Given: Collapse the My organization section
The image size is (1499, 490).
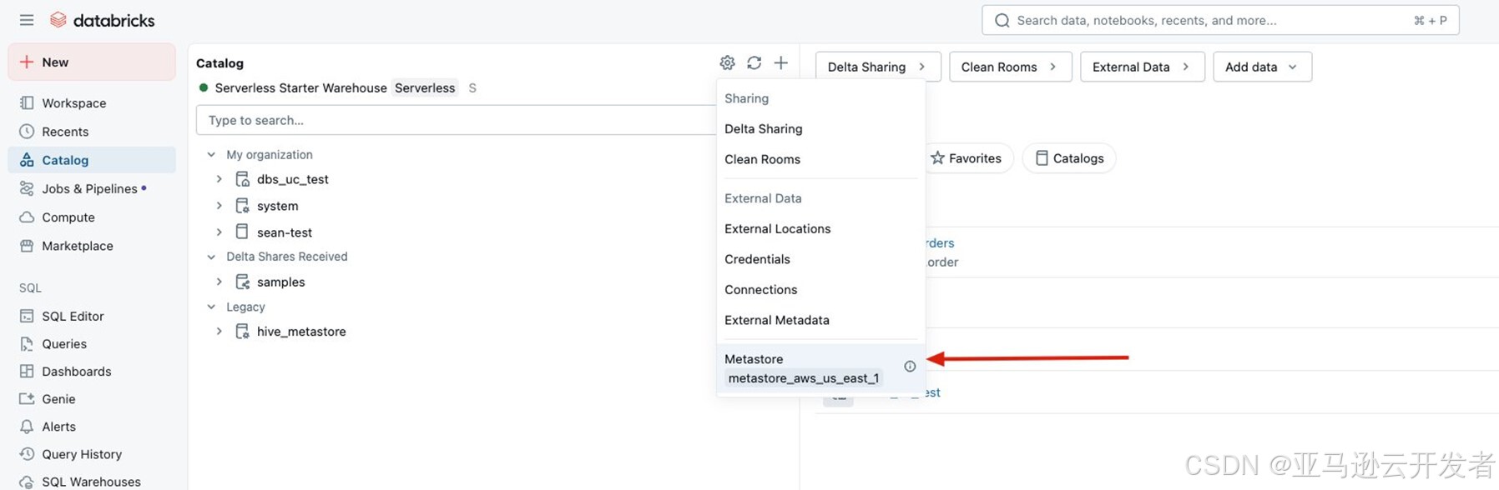Looking at the screenshot, I should [211, 154].
